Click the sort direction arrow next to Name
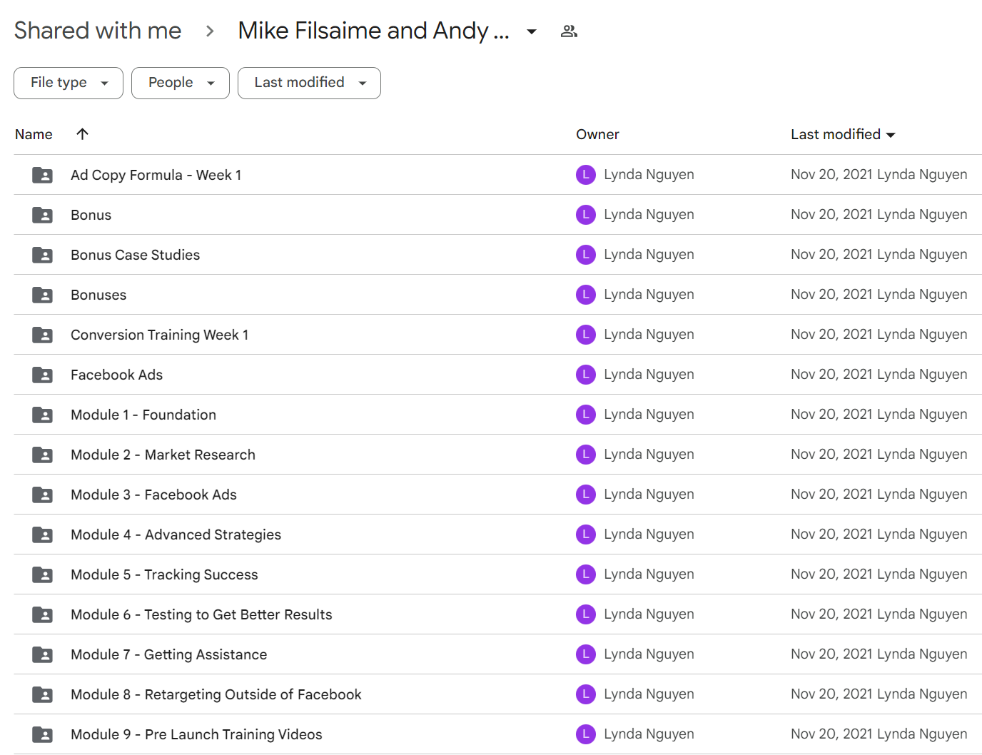Viewport: 982px width, 755px height. click(82, 134)
